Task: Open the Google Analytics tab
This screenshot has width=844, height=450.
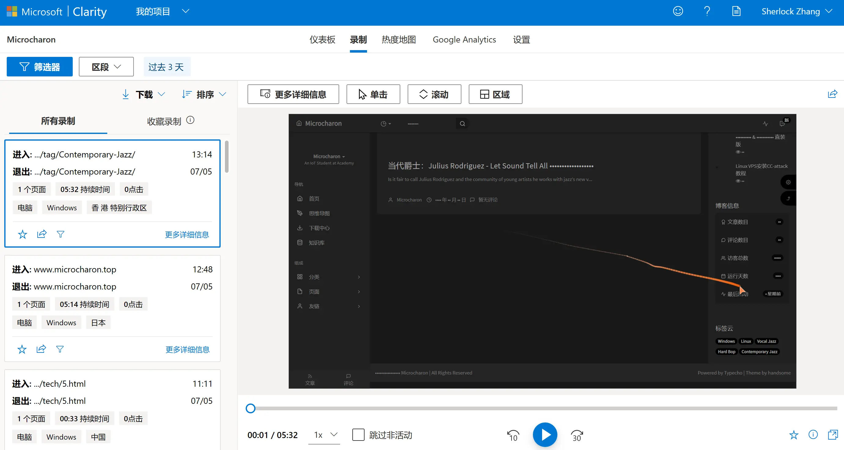Action: click(x=464, y=40)
